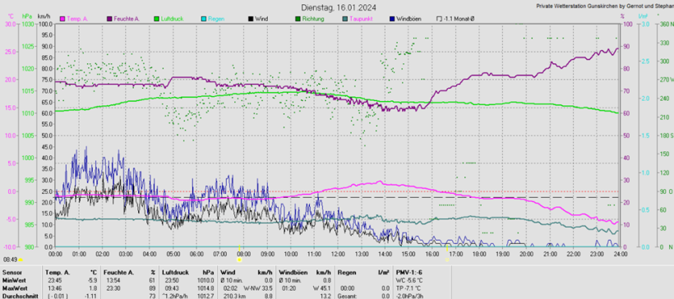The image size is (674, 299).
Task: Click the MaxWert row label
Action: click(x=14, y=287)
